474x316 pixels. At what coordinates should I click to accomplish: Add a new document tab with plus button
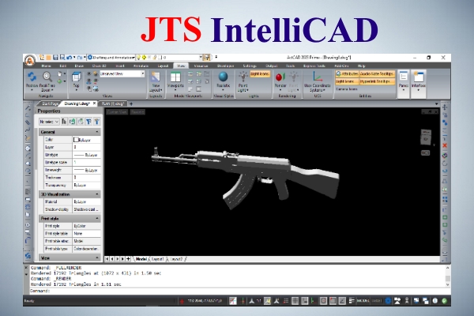[x=131, y=103]
